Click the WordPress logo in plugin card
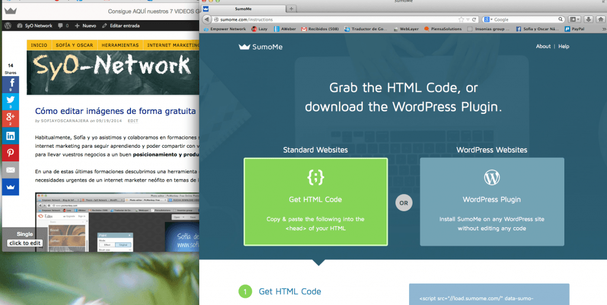The height and width of the screenshot is (305, 607). click(491, 177)
